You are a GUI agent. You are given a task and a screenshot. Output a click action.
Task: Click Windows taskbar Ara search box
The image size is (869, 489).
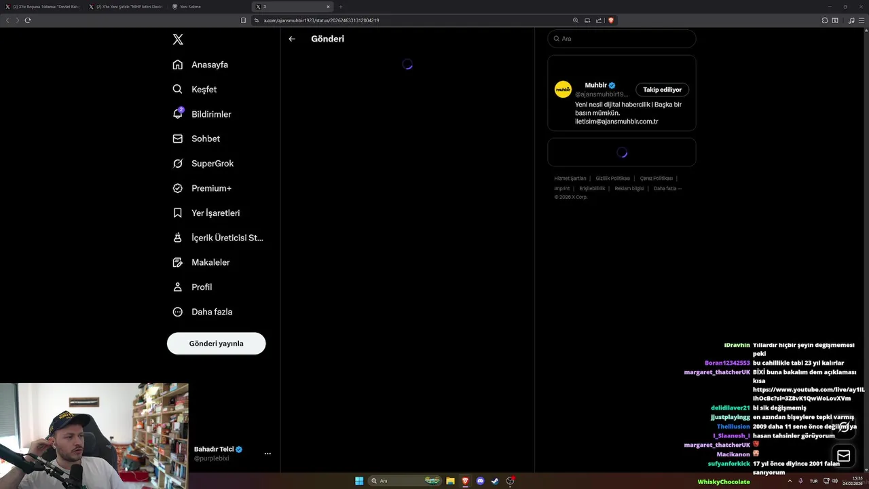405,481
